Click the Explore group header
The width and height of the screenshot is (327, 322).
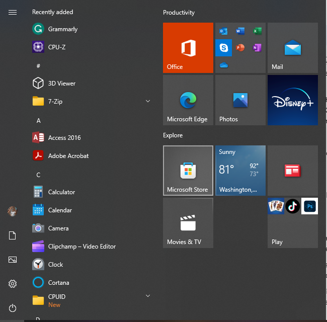[x=173, y=135]
